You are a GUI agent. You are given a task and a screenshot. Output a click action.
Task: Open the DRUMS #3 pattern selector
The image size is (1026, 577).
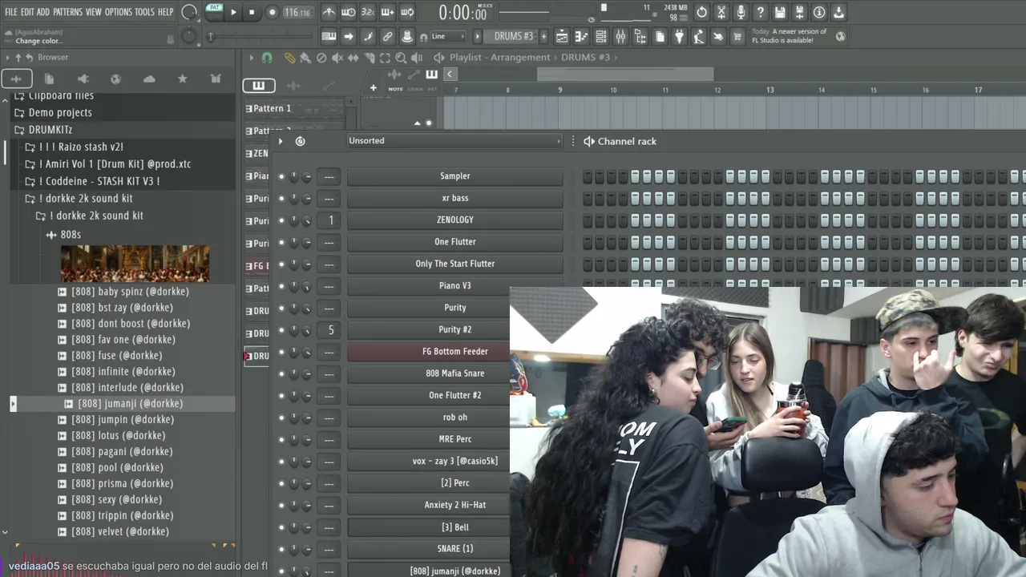pyautogui.click(x=513, y=37)
